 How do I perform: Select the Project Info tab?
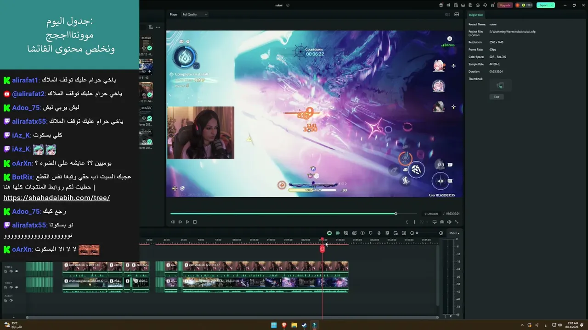pyautogui.click(x=476, y=15)
